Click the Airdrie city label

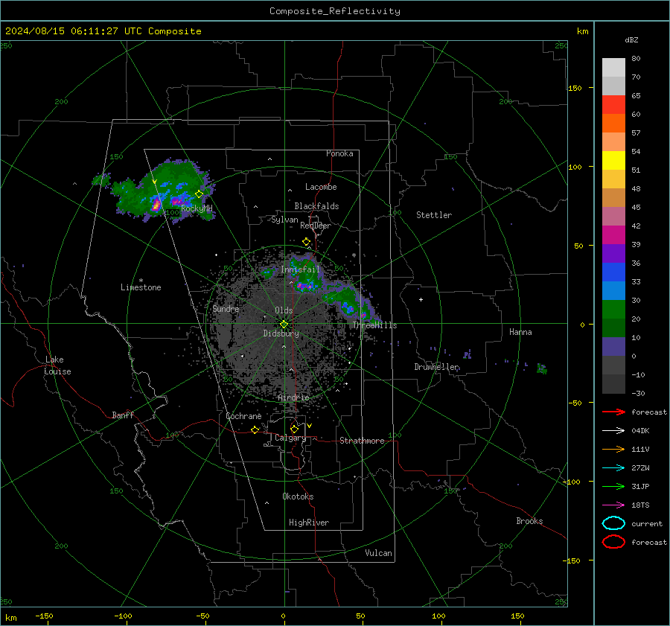coord(293,397)
